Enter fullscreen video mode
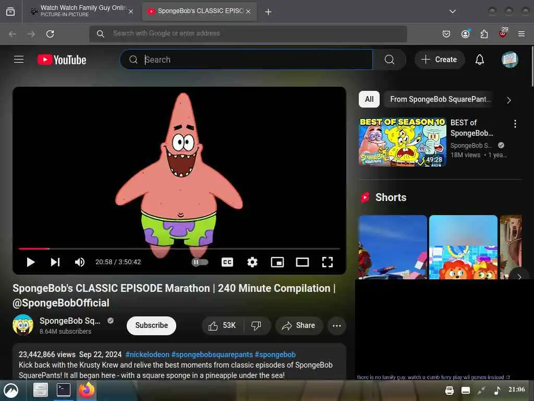534x401 pixels. (x=327, y=262)
